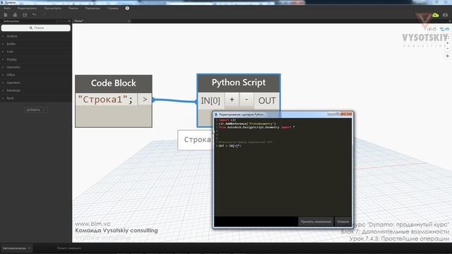The height and width of the screenshot is (254, 452).
Task: Open the Справка menu
Action: point(113,8)
